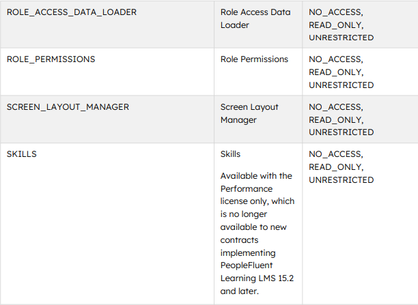The image size is (418, 305).
Task: Click UNRESTRICTED value in SCREEN_LAYOUT_MANAGER row
Action: coord(342,132)
